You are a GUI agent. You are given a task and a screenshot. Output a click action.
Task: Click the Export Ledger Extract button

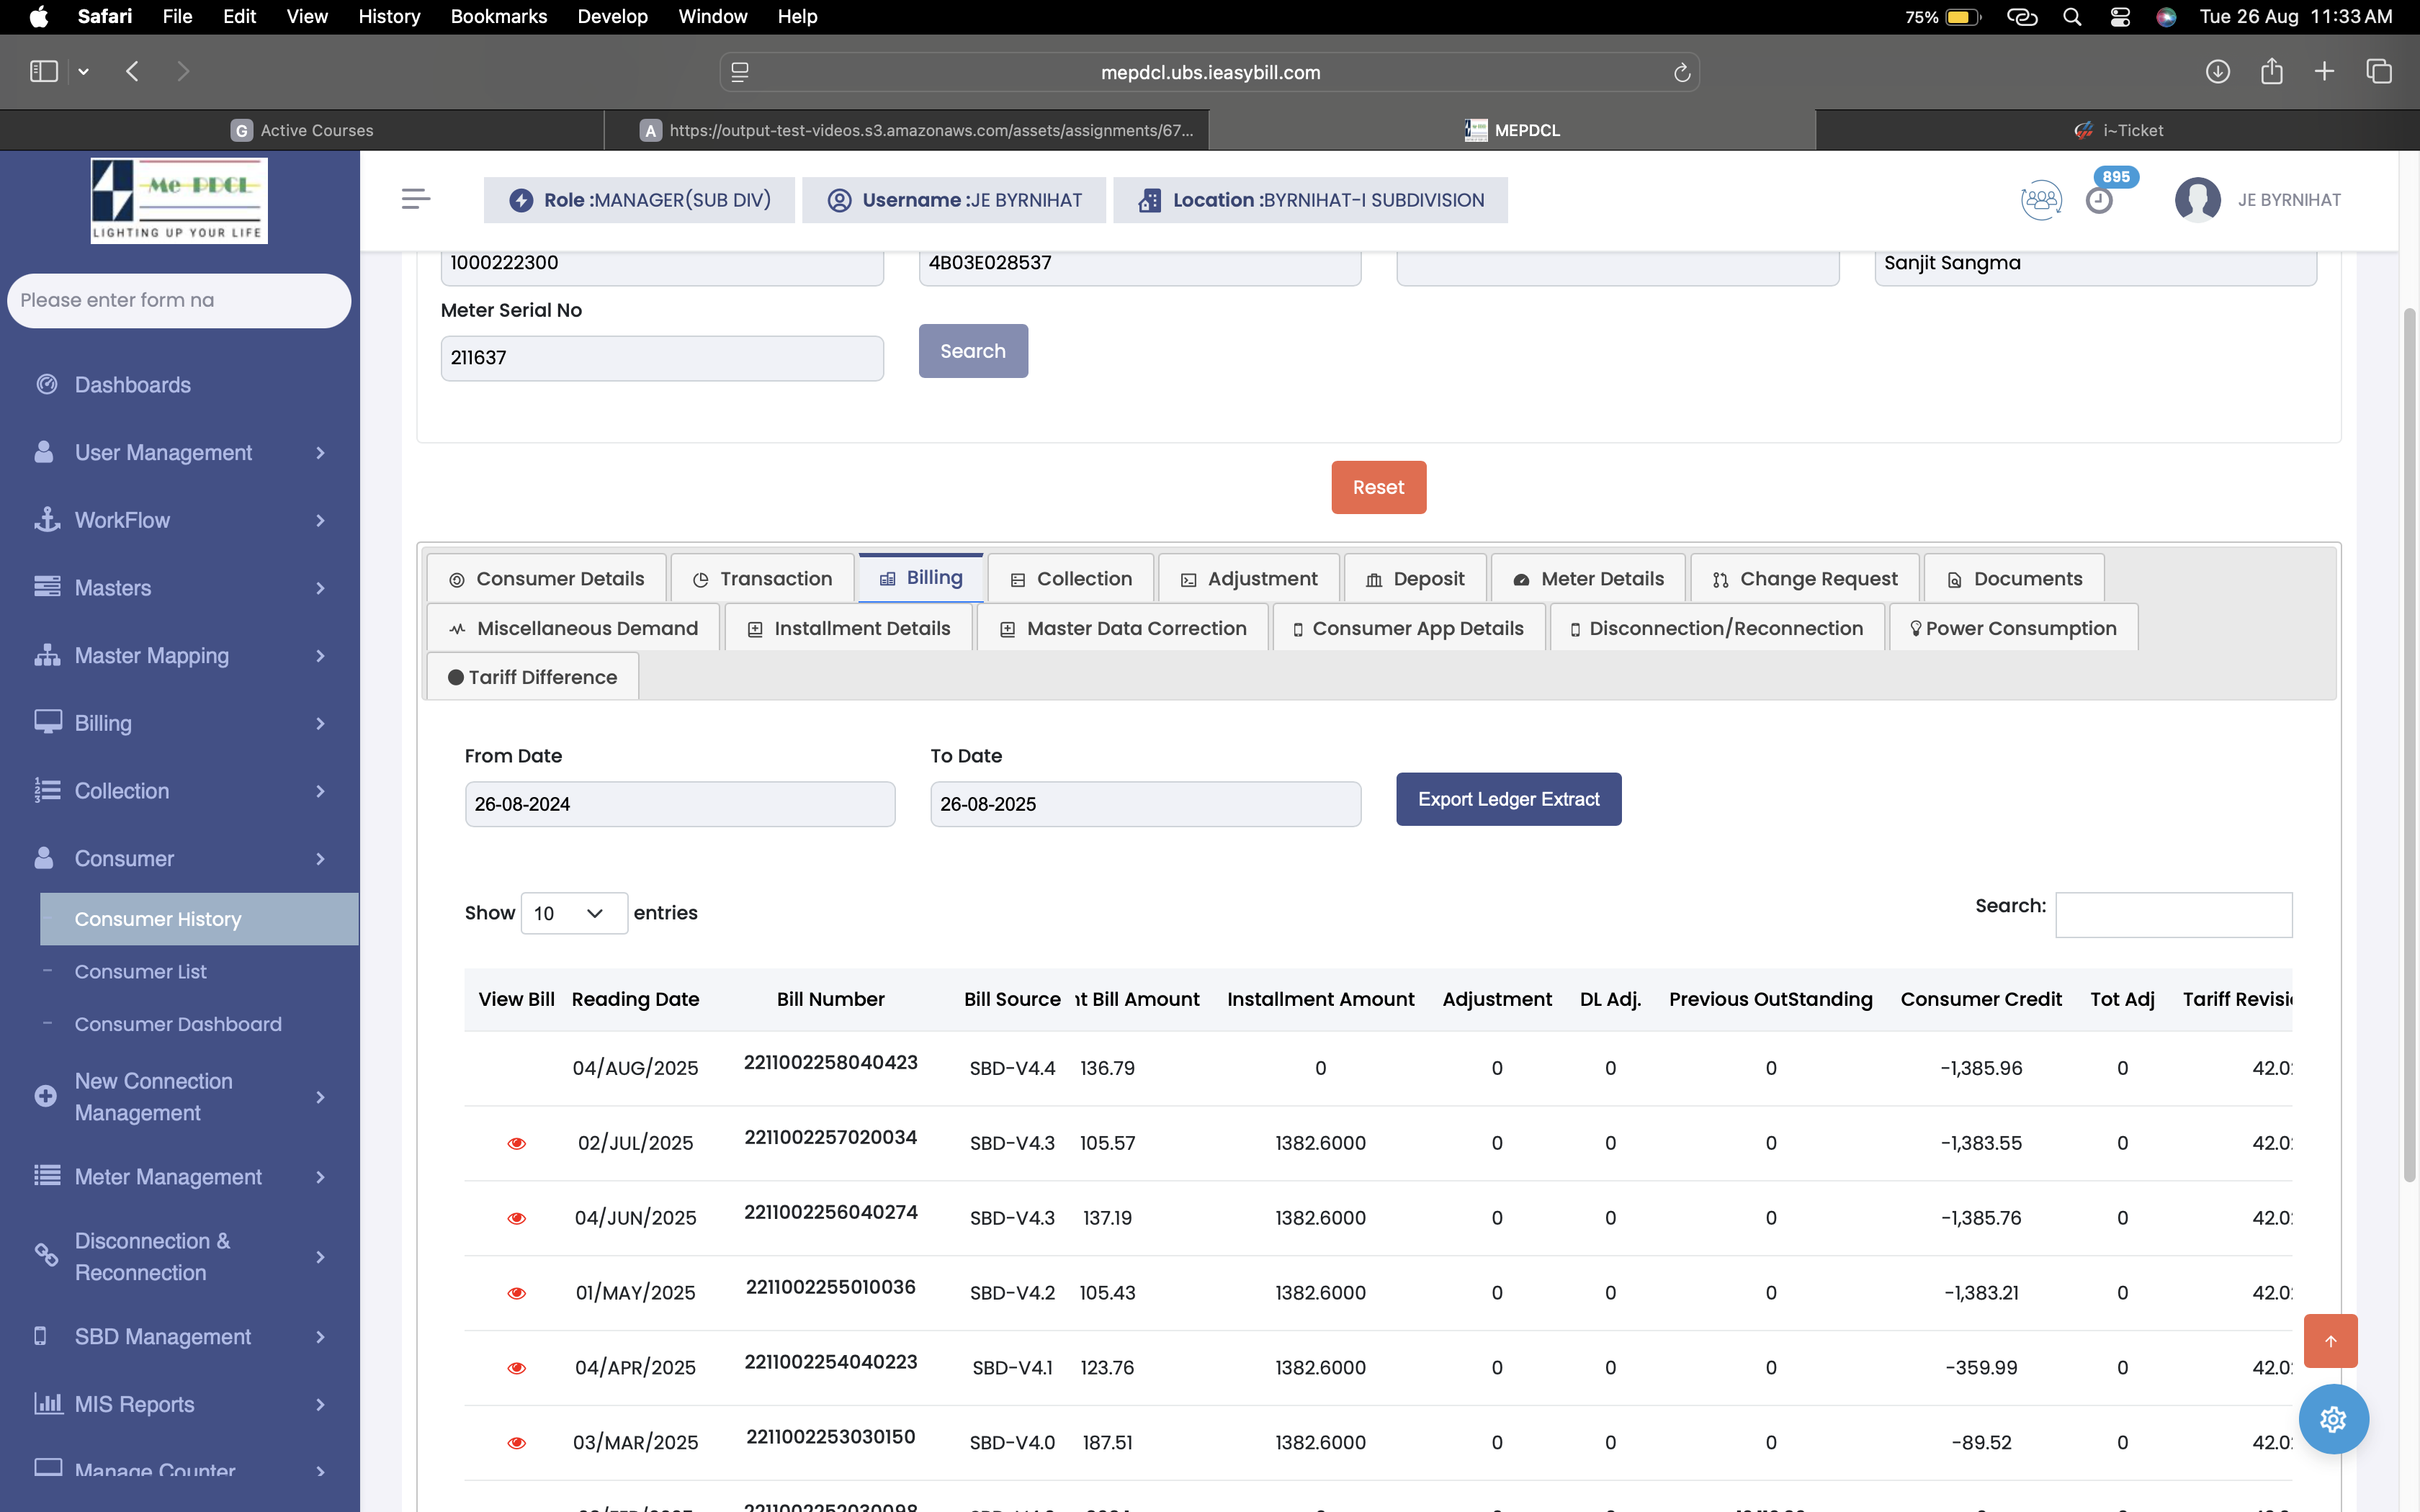tap(1508, 799)
